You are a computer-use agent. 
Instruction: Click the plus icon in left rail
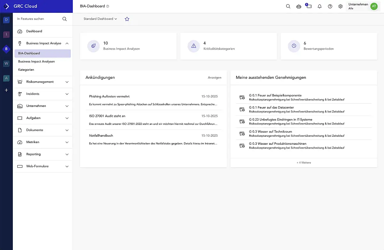pyautogui.click(x=6, y=90)
